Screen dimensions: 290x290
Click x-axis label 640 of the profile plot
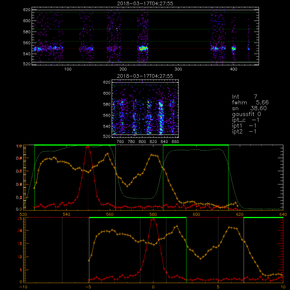click(x=283, y=214)
